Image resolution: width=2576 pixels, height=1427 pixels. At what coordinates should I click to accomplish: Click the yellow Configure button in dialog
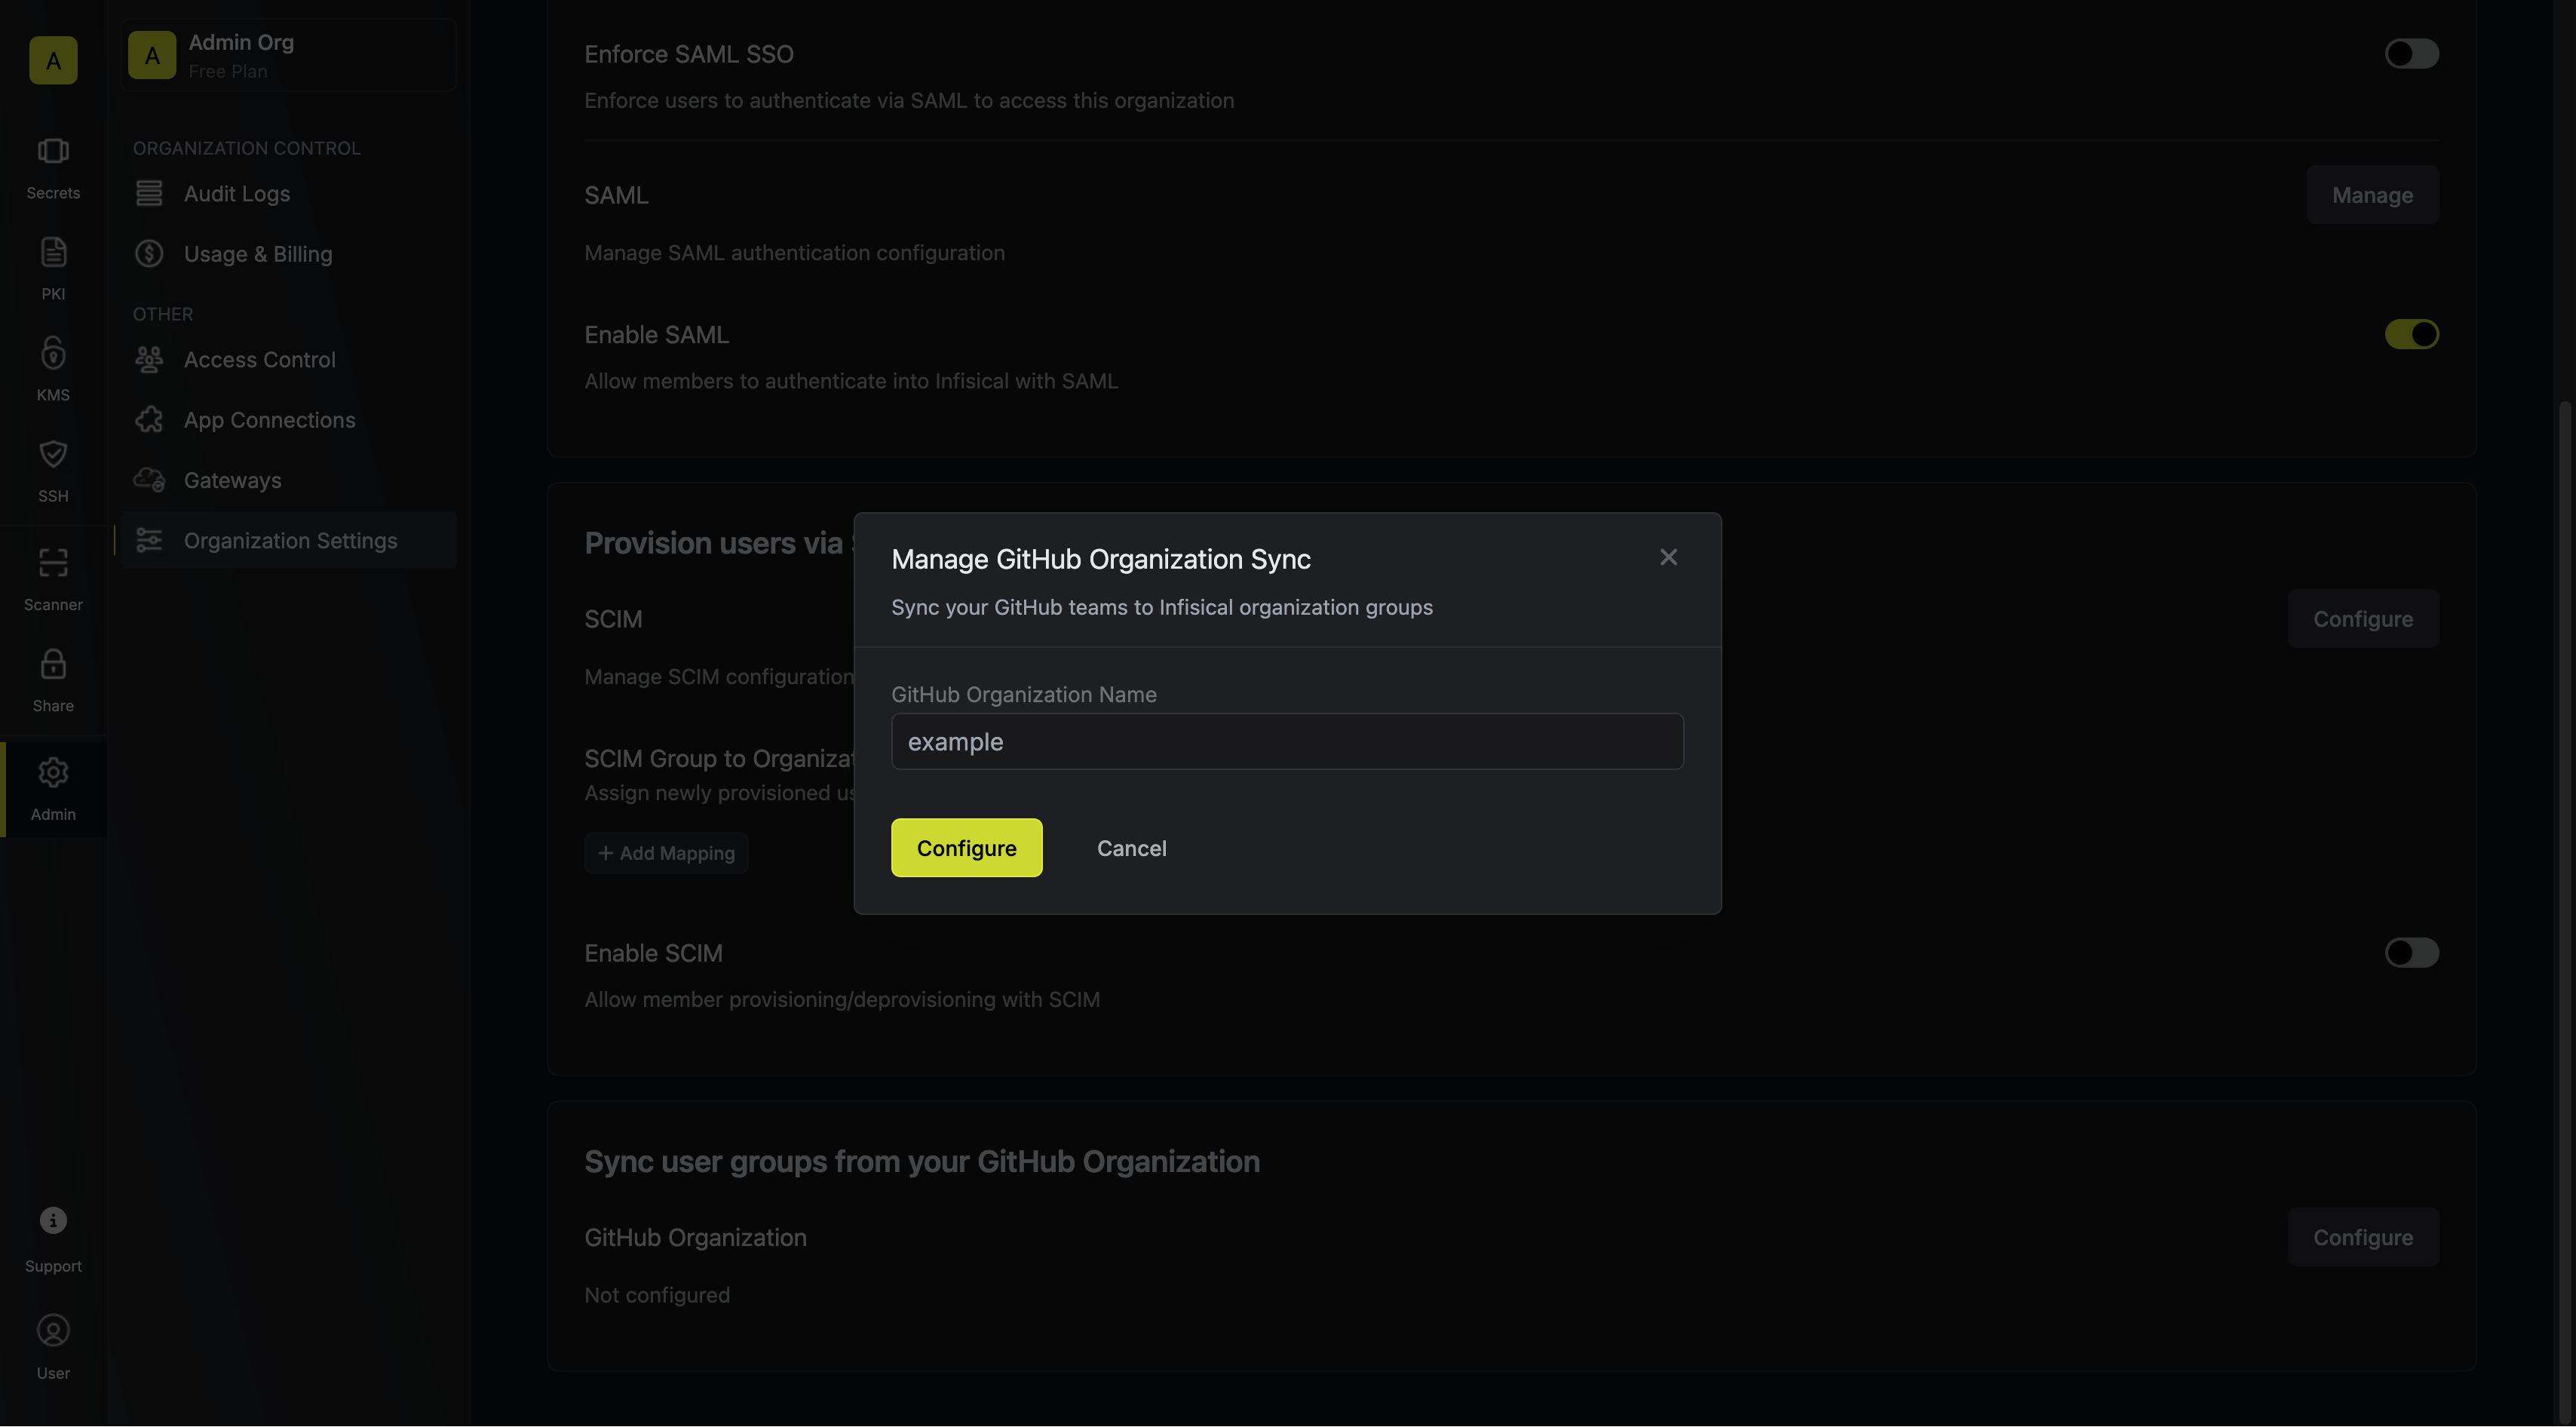coord(966,848)
